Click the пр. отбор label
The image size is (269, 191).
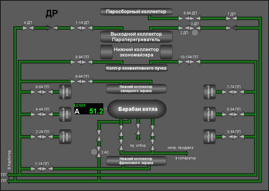point(138,146)
